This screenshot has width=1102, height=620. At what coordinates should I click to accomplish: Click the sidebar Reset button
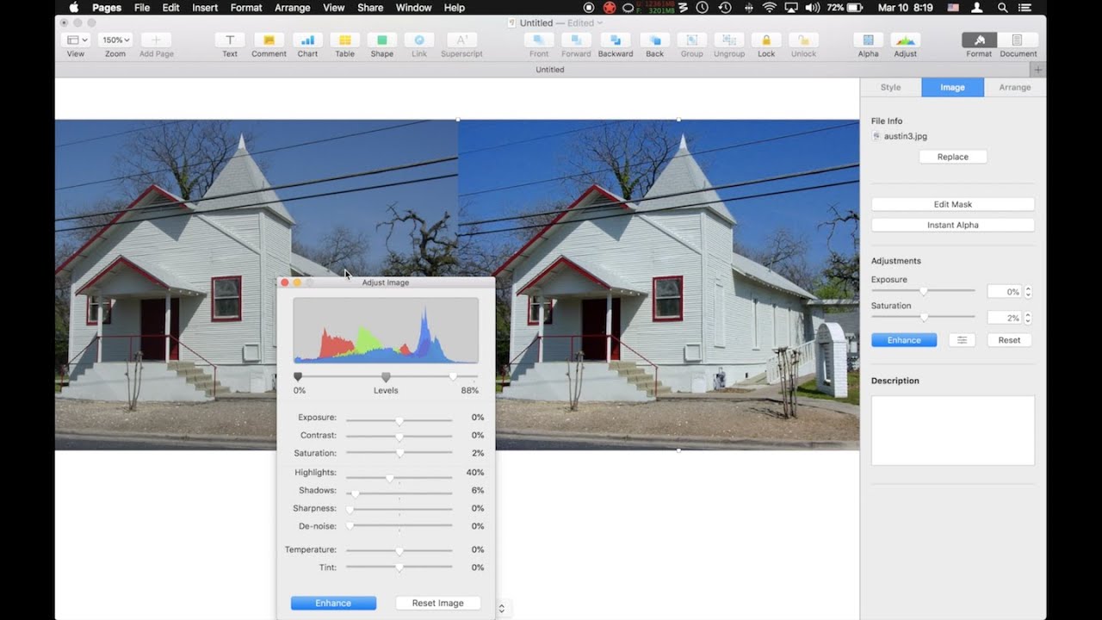1009,340
